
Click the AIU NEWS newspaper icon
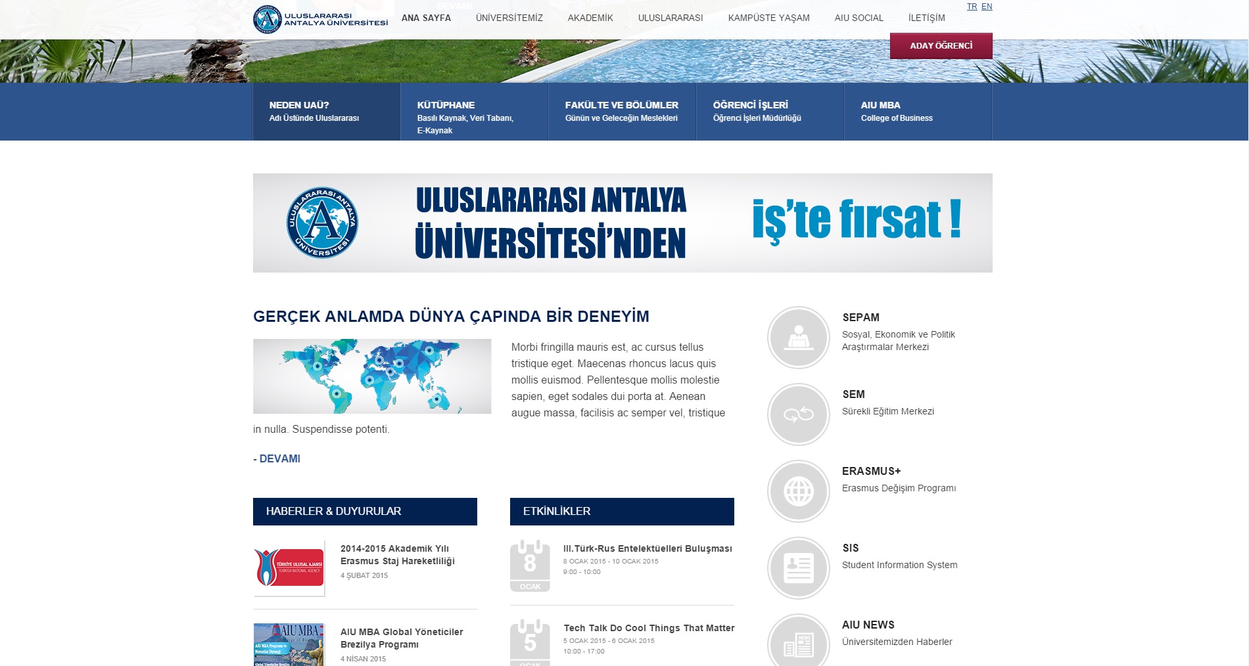pos(798,644)
